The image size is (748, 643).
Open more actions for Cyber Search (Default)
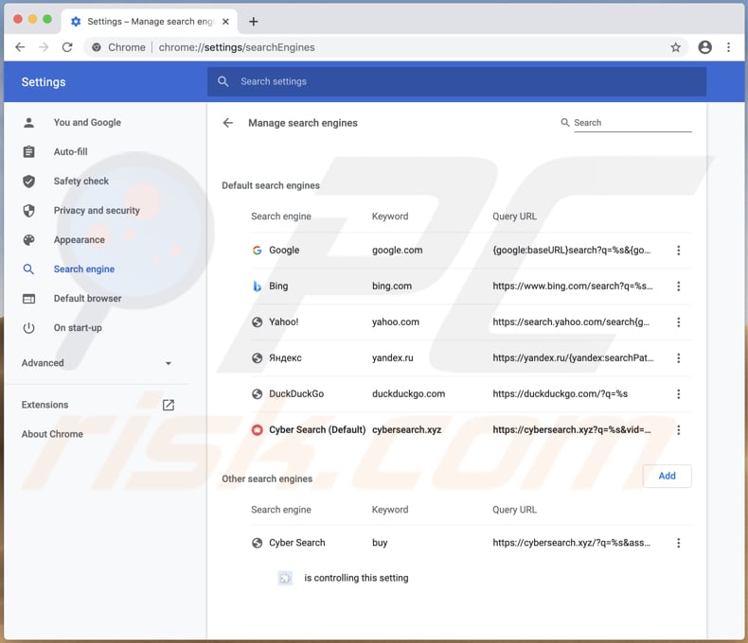(x=678, y=430)
